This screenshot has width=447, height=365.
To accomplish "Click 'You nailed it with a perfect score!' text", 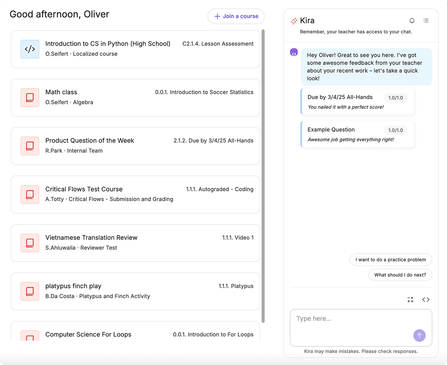I will 346,107.
